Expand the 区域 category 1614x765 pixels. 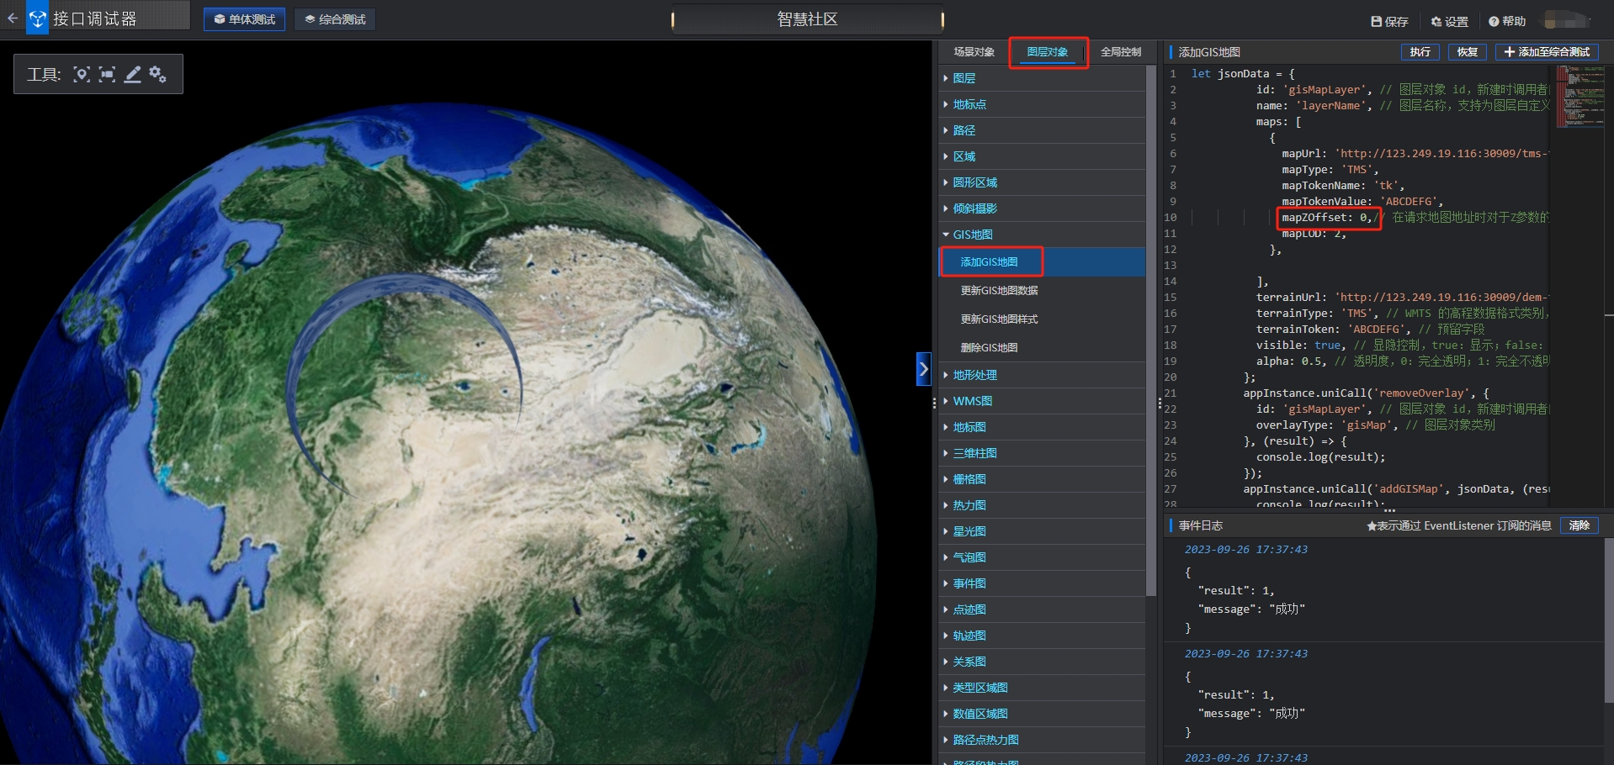(x=1042, y=156)
